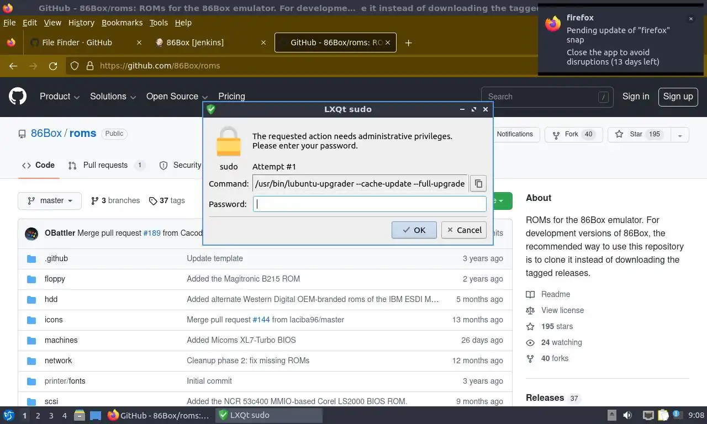Copy the command with the copy icon
This screenshot has height=424, width=707.
(478, 183)
